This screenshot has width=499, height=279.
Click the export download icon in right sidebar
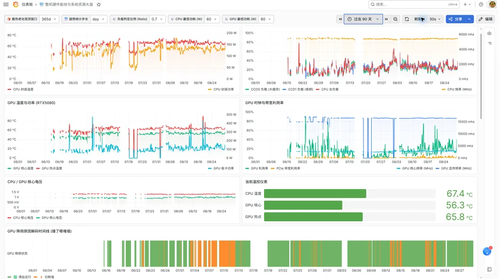[490, 33]
